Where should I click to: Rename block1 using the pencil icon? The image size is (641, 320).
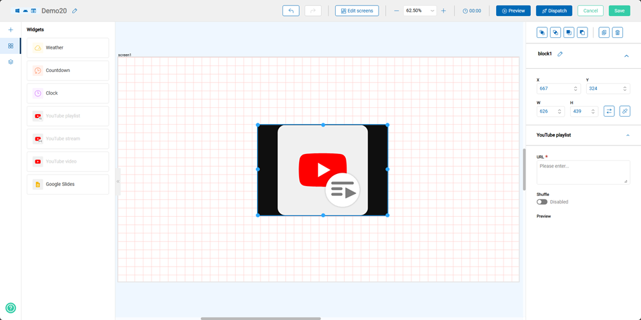(x=560, y=54)
